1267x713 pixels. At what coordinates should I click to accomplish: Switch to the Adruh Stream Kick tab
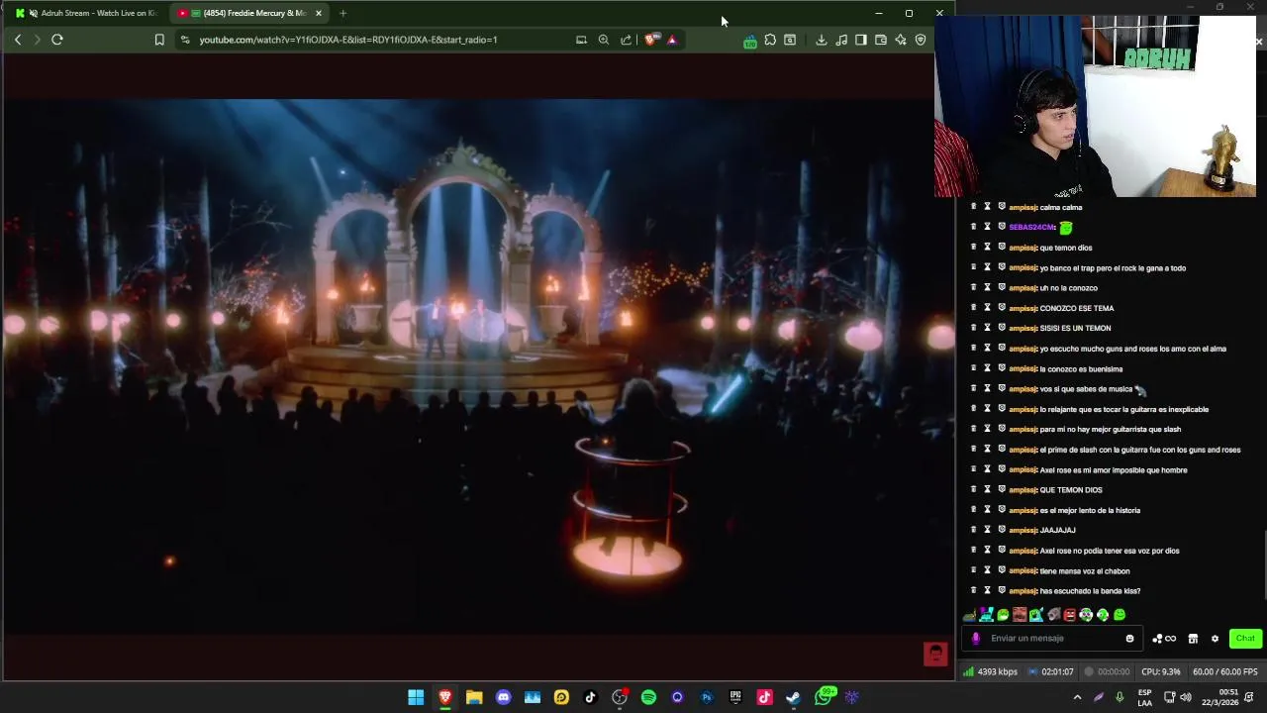point(87,13)
